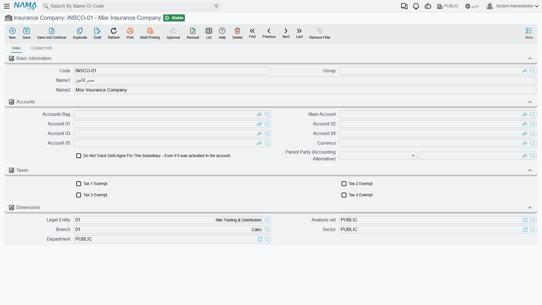Enable Tax 4 Exempt
542x305 pixels.
pyautogui.click(x=344, y=195)
